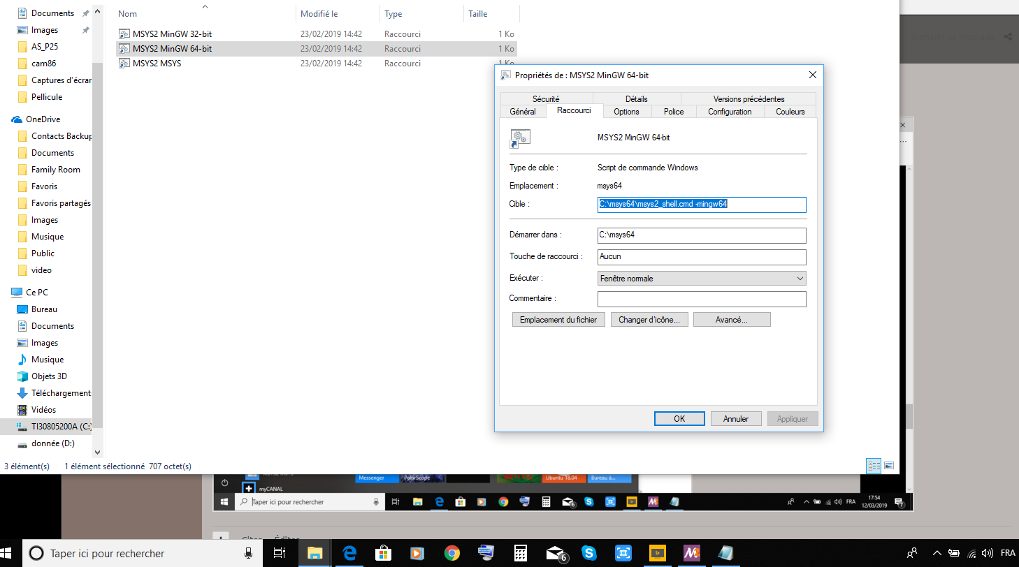The width and height of the screenshot is (1019, 567).
Task: Close the Propriétés de MSYS2 MinGW 64-bit dialog
Action: coord(812,75)
